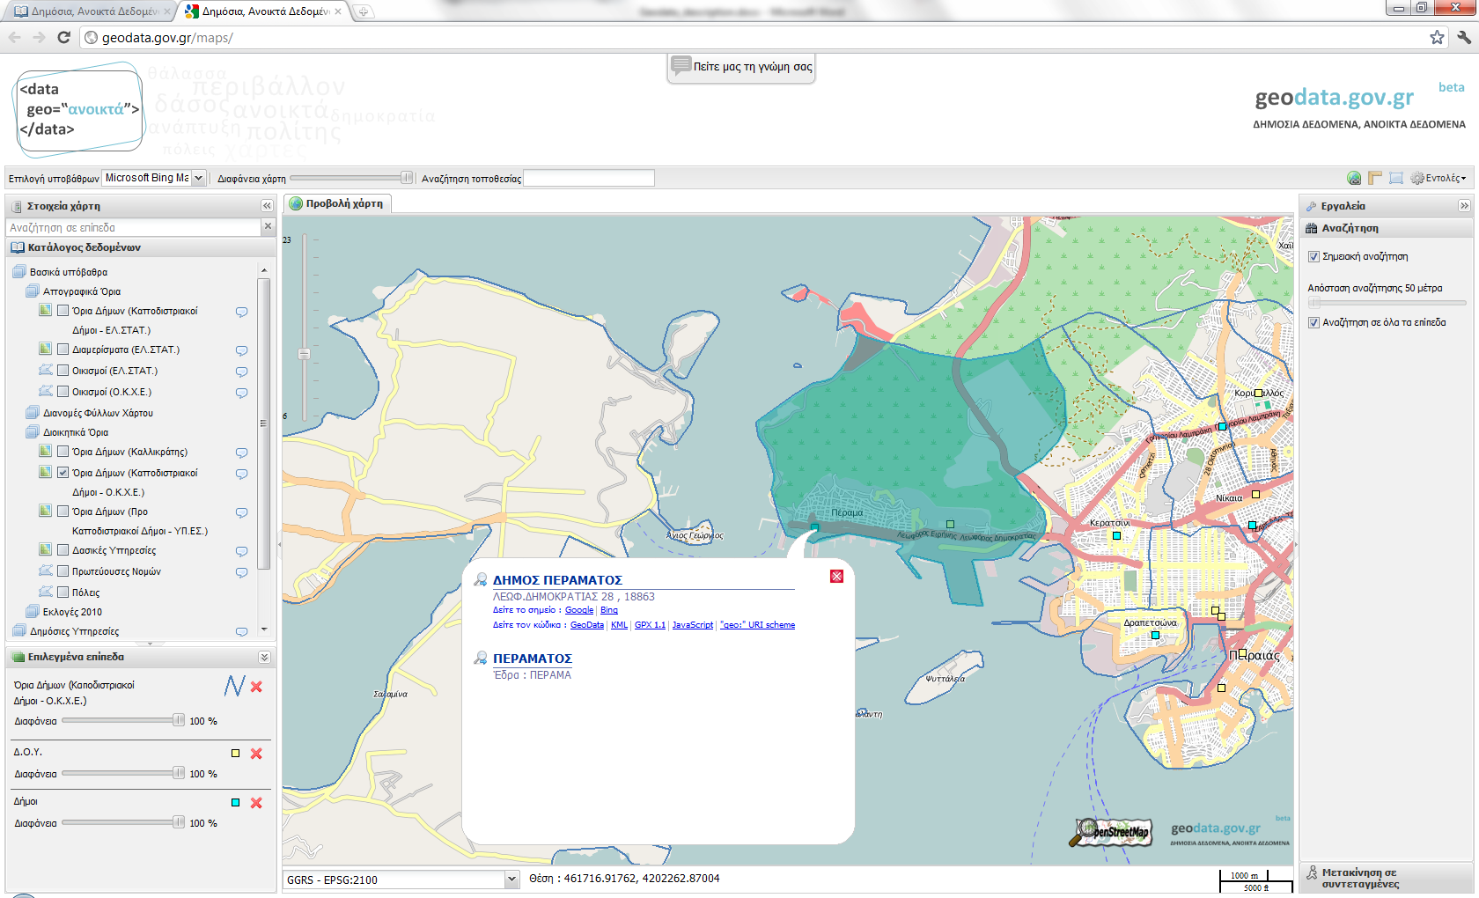Select the ruler measure tool icon
Image resolution: width=1479 pixels, height=898 pixels.
tap(1375, 178)
